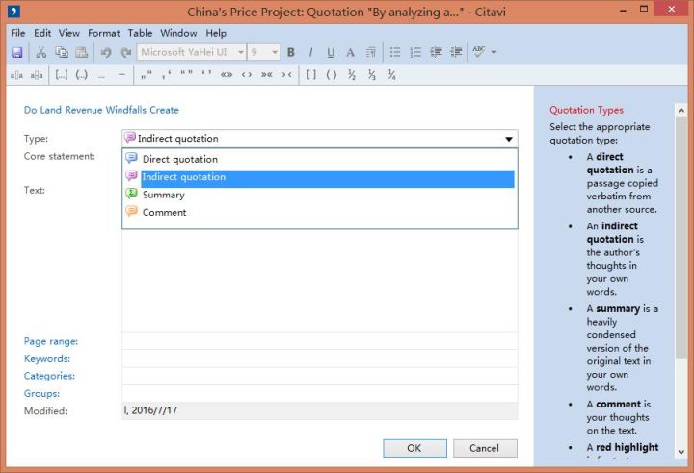
Task: Click the Groups label link
Action: coord(41,393)
